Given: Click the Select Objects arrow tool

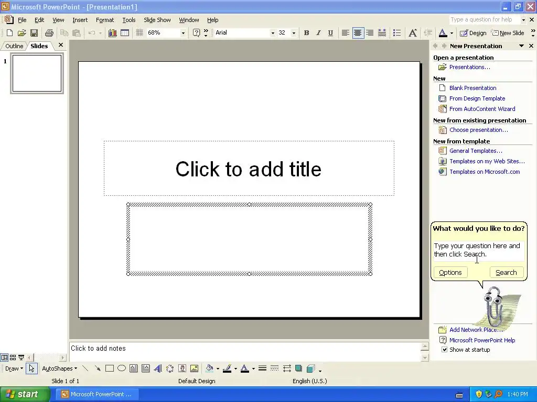Looking at the screenshot, I should pyautogui.click(x=31, y=368).
